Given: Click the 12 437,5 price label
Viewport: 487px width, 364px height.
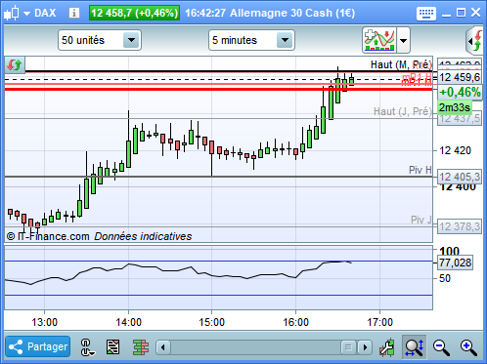Looking at the screenshot, I should pyautogui.click(x=460, y=119).
